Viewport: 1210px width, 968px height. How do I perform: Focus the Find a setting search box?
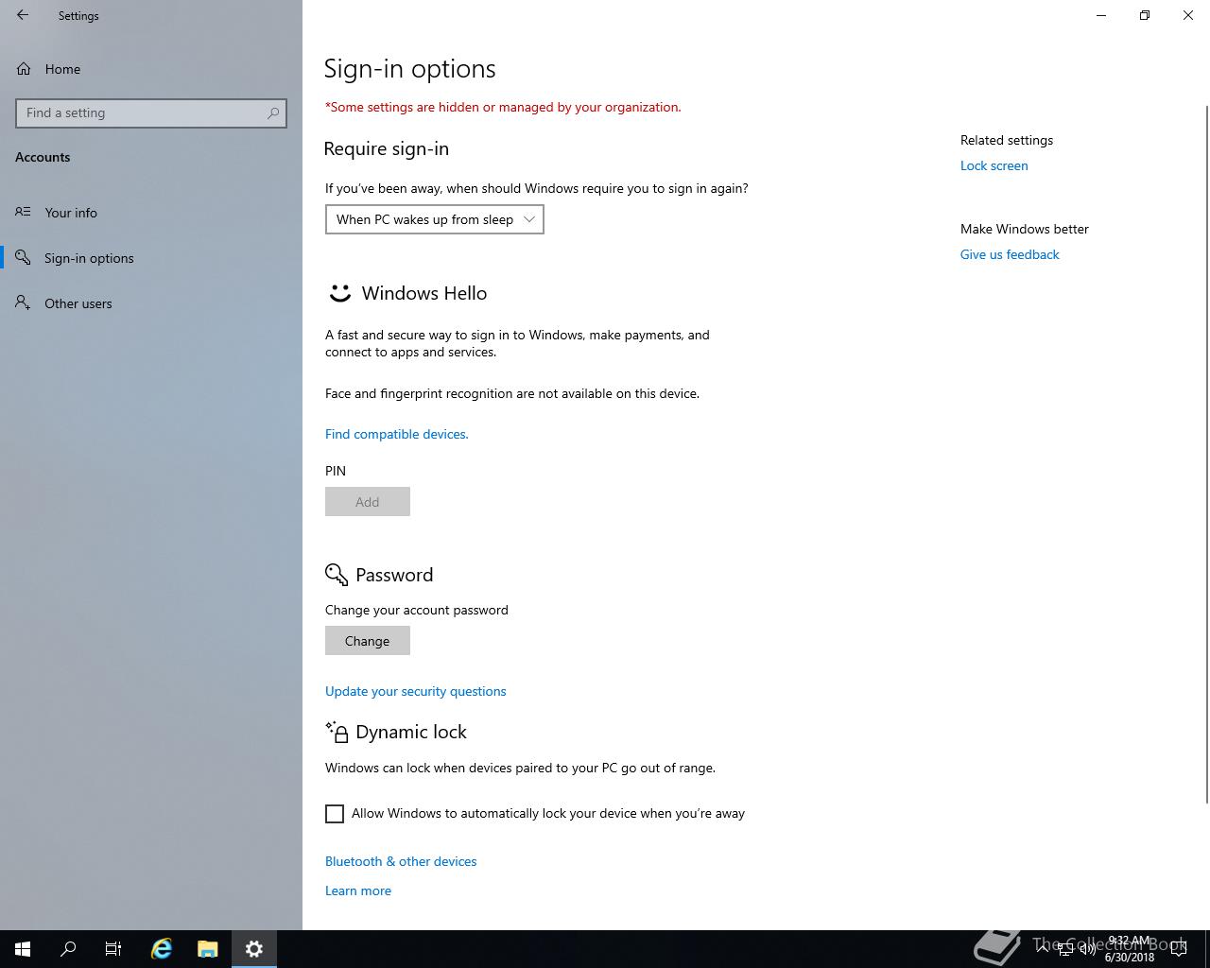151,112
